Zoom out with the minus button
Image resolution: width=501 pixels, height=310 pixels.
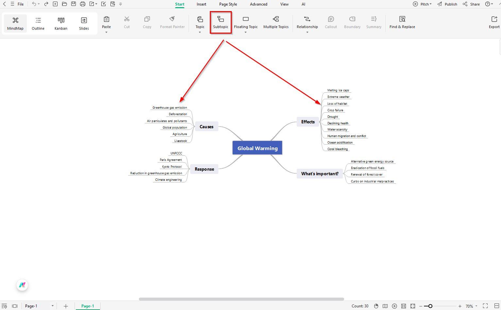(421, 306)
